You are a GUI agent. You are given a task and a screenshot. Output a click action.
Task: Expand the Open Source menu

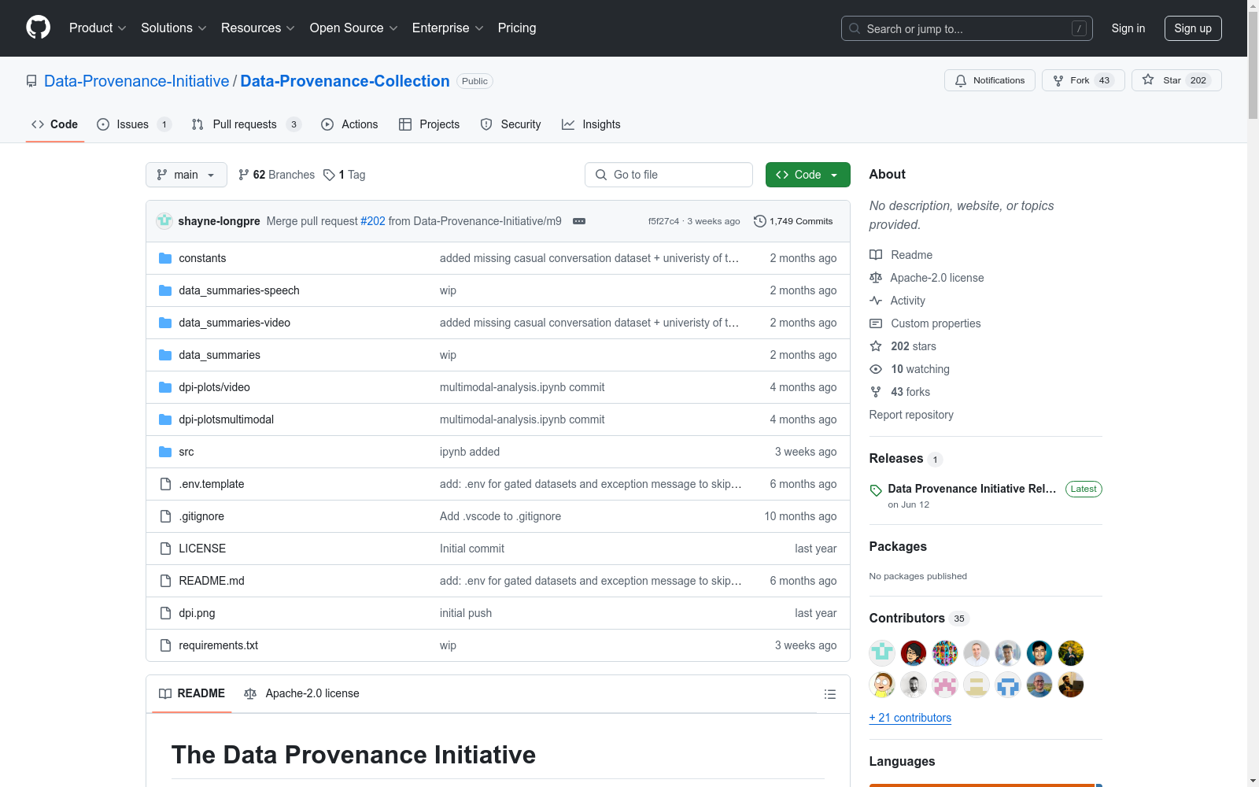pos(354,28)
